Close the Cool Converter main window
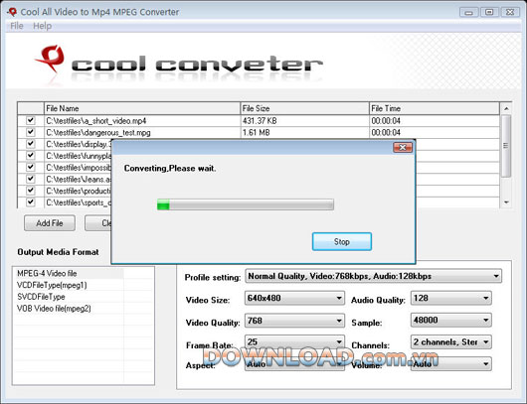Viewport: 527px width, 404px height. tap(510, 13)
